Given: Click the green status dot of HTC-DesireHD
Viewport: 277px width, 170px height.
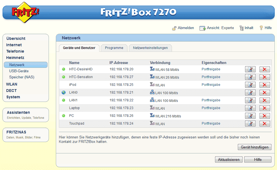Looking at the screenshot, I should [64, 69].
